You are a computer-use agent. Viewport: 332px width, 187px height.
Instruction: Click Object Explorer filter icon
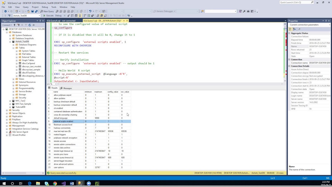pos(26,25)
